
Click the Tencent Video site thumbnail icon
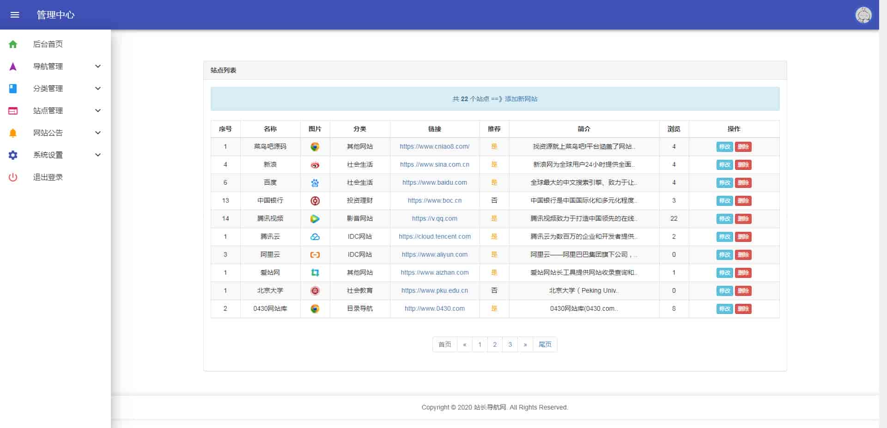315,219
